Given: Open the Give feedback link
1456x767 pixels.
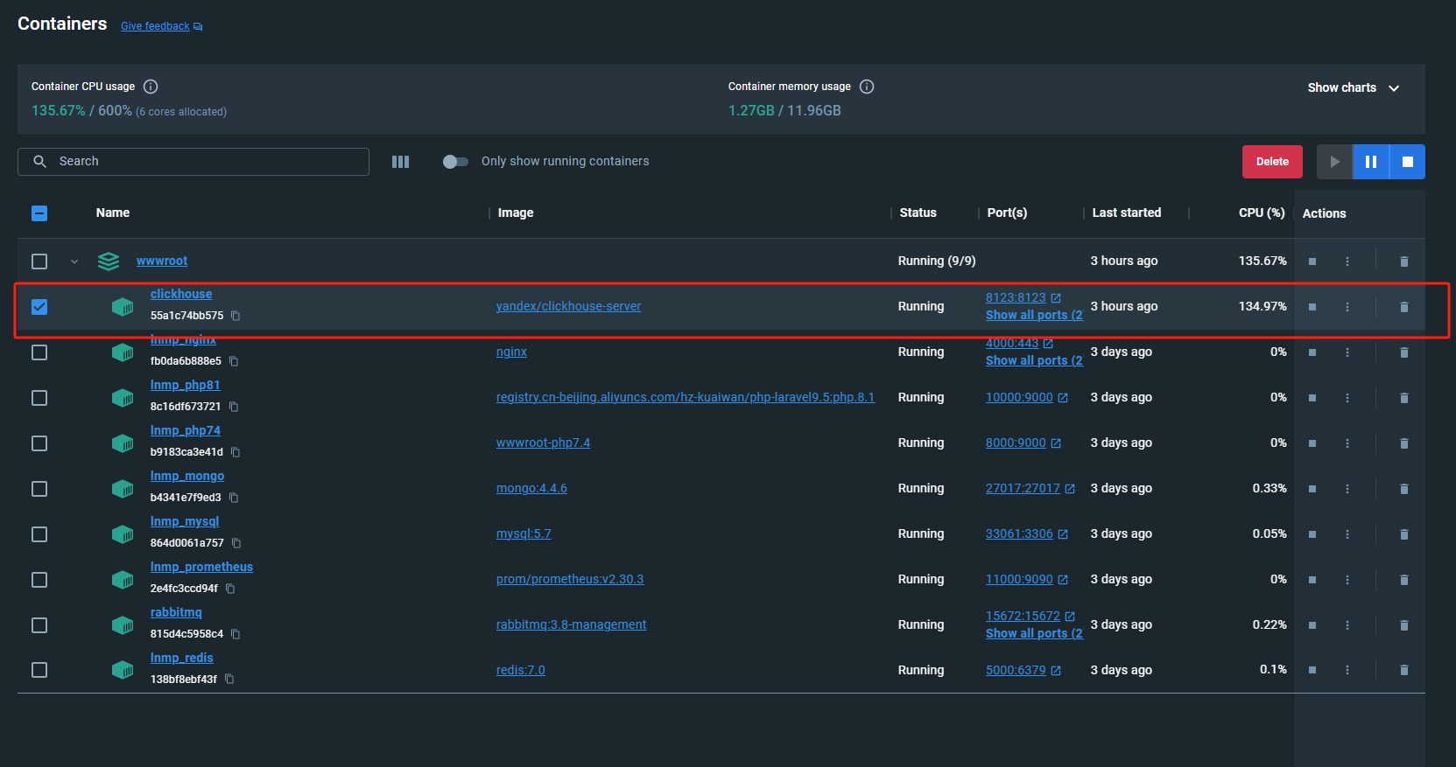Looking at the screenshot, I should coord(161,26).
